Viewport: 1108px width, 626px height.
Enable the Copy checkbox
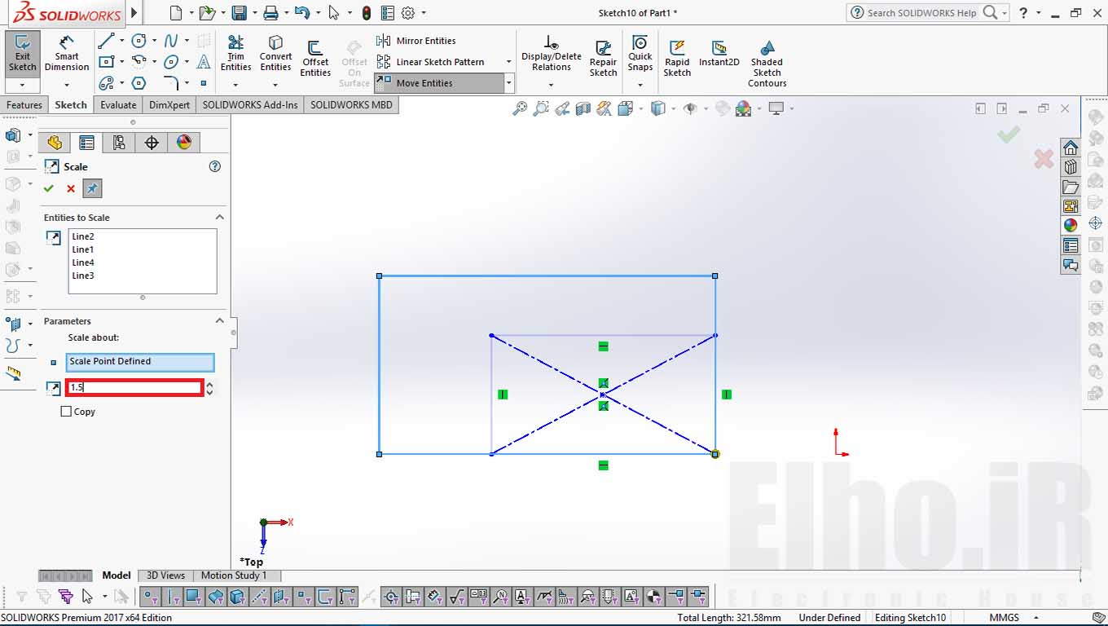pyautogui.click(x=66, y=412)
